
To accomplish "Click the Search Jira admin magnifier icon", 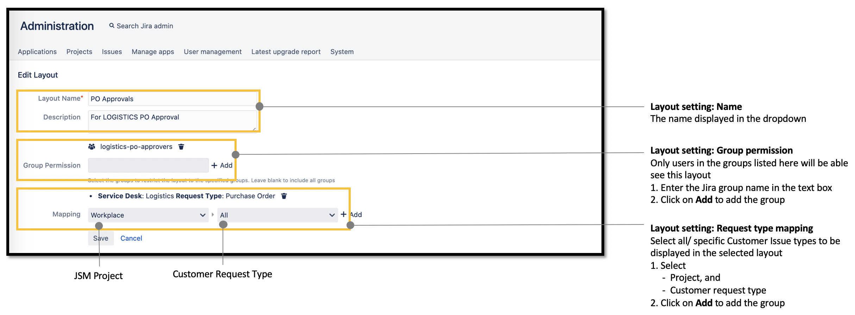I will [x=112, y=26].
